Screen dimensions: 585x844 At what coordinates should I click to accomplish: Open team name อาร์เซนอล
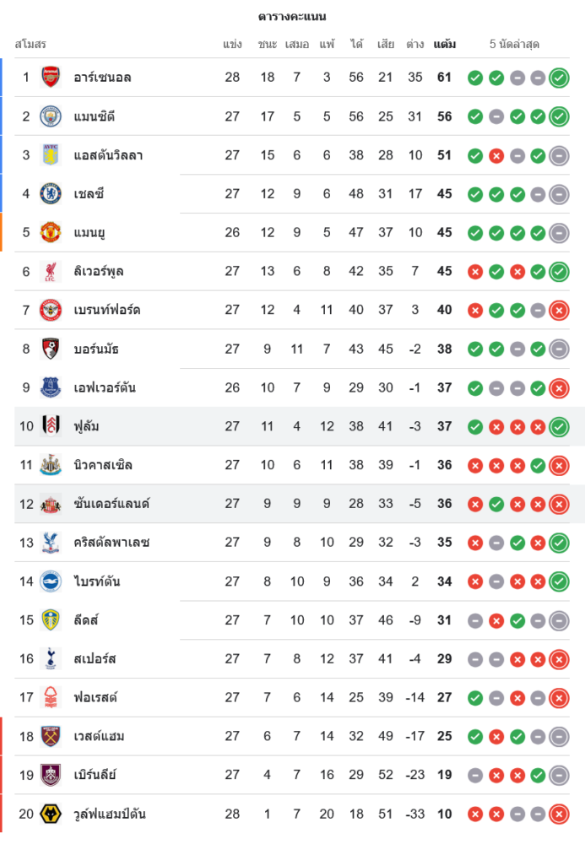(102, 78)
